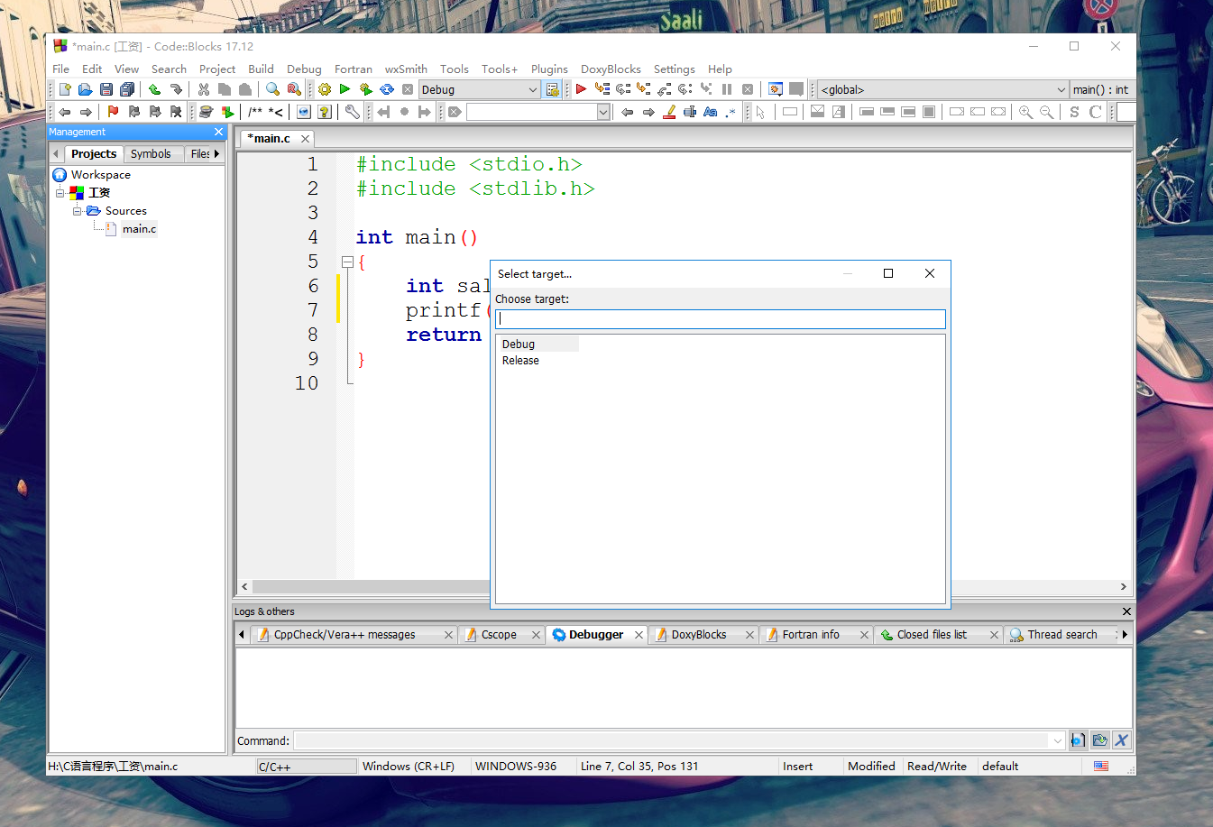
Task: Click the Save file icon
Action: 106,89
